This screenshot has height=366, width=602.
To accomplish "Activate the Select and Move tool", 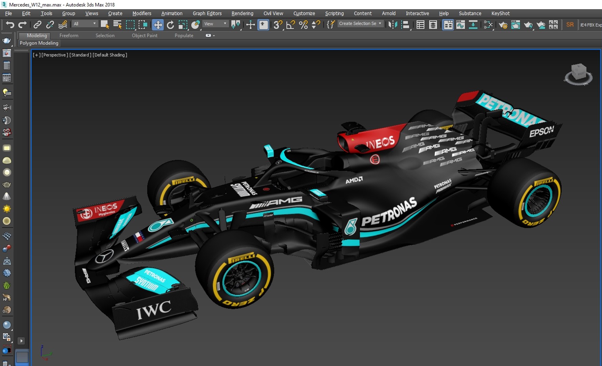I will point(158,24).
